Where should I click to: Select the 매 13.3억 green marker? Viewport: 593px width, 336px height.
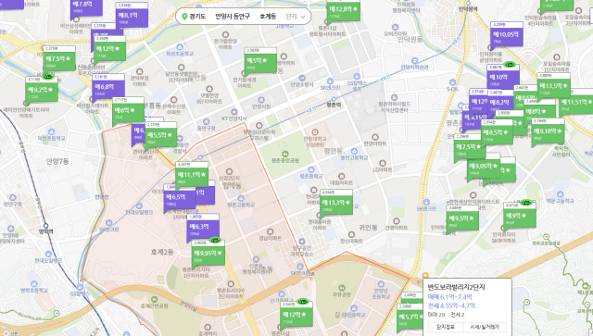336,203
